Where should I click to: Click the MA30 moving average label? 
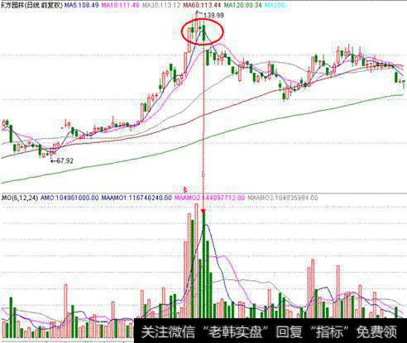tap(162, 5)
